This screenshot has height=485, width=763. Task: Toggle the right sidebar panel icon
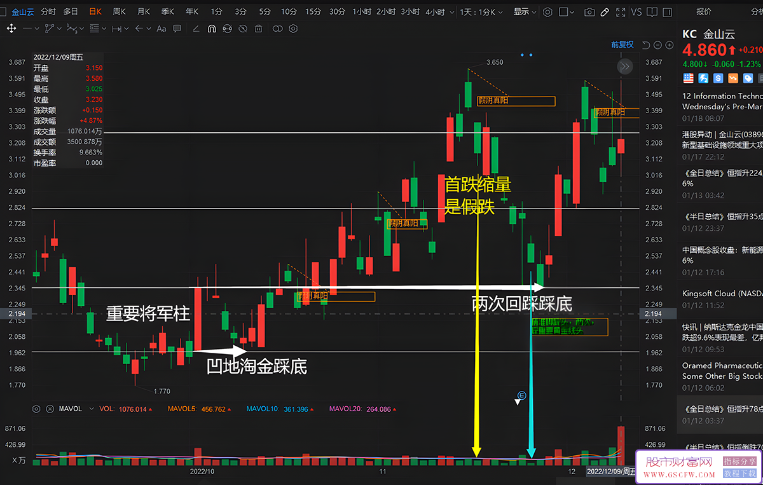tap(668, 12)
